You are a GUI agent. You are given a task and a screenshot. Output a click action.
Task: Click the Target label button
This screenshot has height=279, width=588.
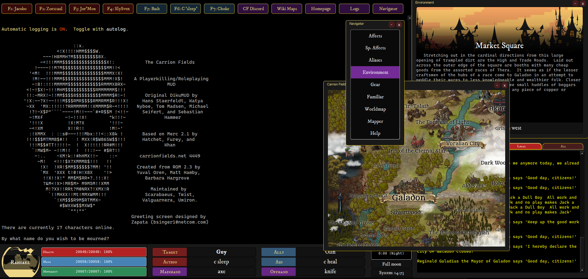tap(170, 252)
